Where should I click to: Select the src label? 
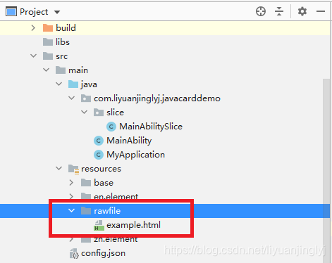62,56
